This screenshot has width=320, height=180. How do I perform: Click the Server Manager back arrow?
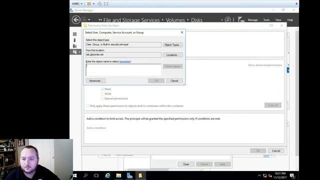point(76,20)
